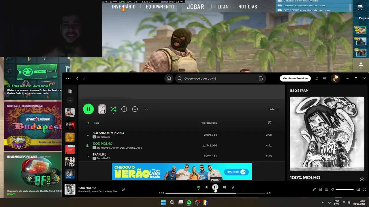Open '100% MOLHO' title in bottom player bar
Image resolution: width=369 pixels, height=207 pixels.
(87, 188)
